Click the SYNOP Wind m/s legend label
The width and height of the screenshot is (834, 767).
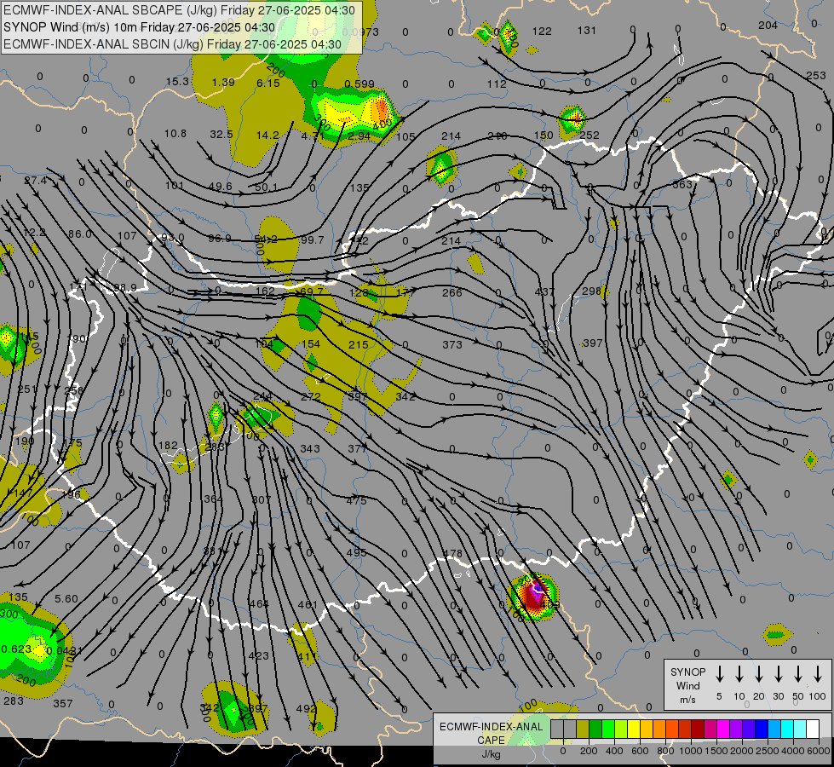pyautogui.click(x=687, y=685)
